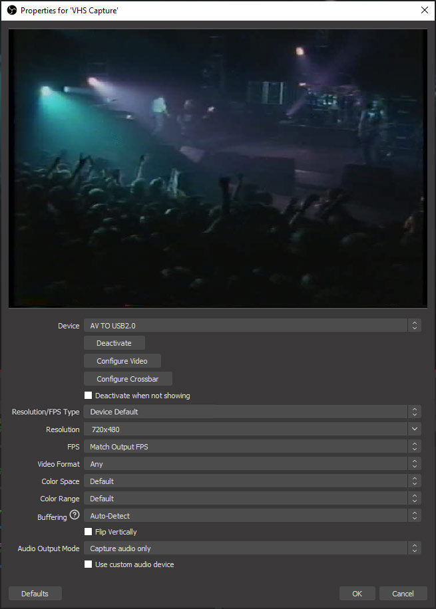436x609 pixels.
Task: Click the video preview of the concert
Action: coord(218,168)
